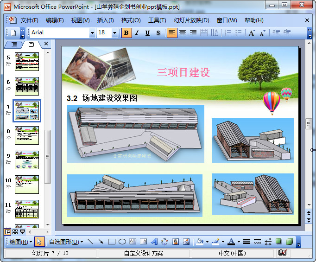Expand the Formatting toolbar options

click(310, 33)
